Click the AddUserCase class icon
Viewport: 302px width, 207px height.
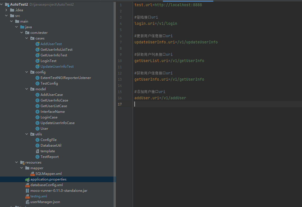point(37,95)
